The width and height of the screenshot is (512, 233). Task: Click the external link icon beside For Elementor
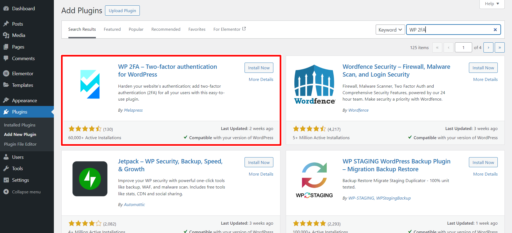pyautogui.click(x=244, y=29)
